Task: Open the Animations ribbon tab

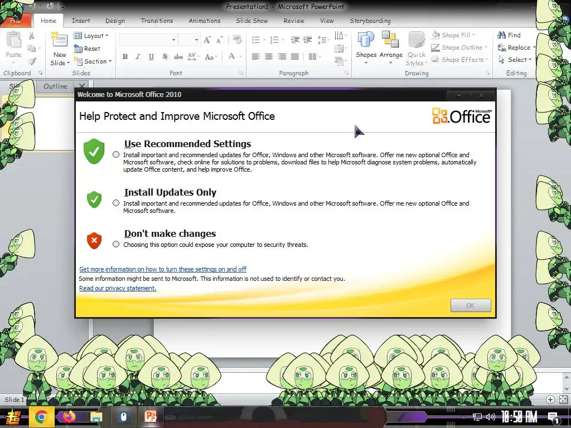Action: coord(204,21)
